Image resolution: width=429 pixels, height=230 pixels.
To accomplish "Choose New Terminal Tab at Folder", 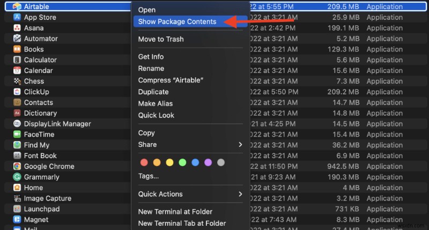I will [190, 224].
